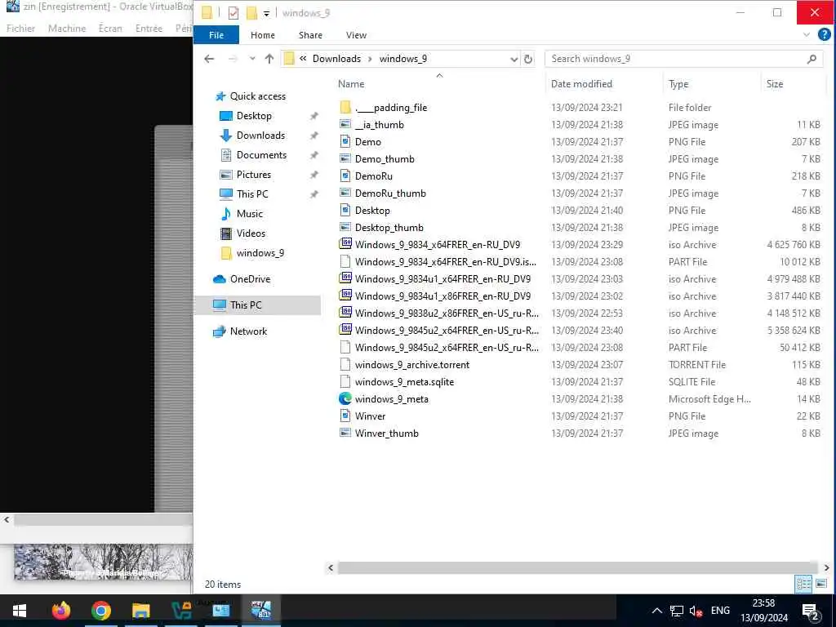Screen dimensions: 836x627
Task: Show hidden system tray icons
Action: pyautogui.click(x=657, y=611)
